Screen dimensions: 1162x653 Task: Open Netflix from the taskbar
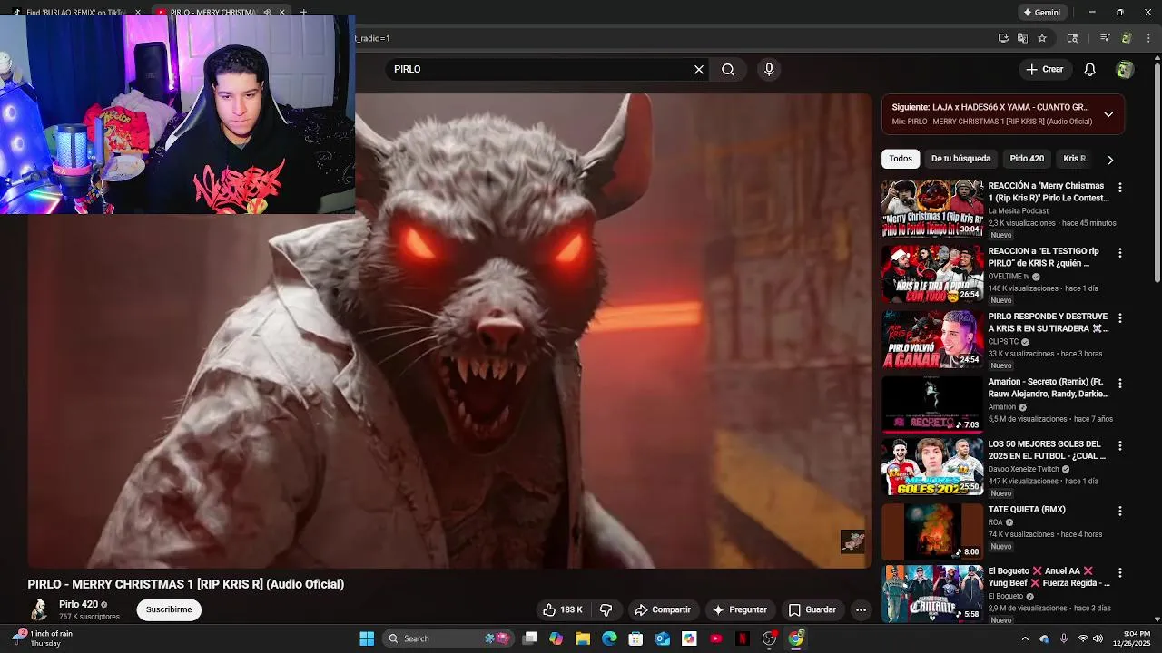coord(743,638)
